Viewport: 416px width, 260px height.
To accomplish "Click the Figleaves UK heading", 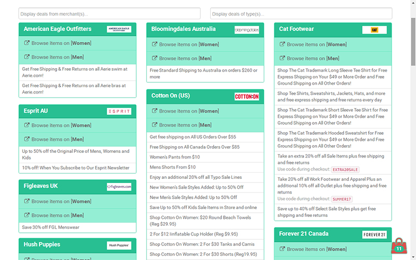I will [41, 186].
